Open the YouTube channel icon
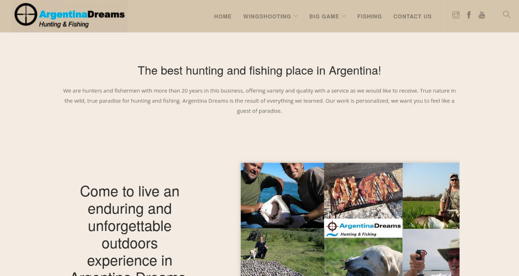519x276 pixels. pos(482,15)
